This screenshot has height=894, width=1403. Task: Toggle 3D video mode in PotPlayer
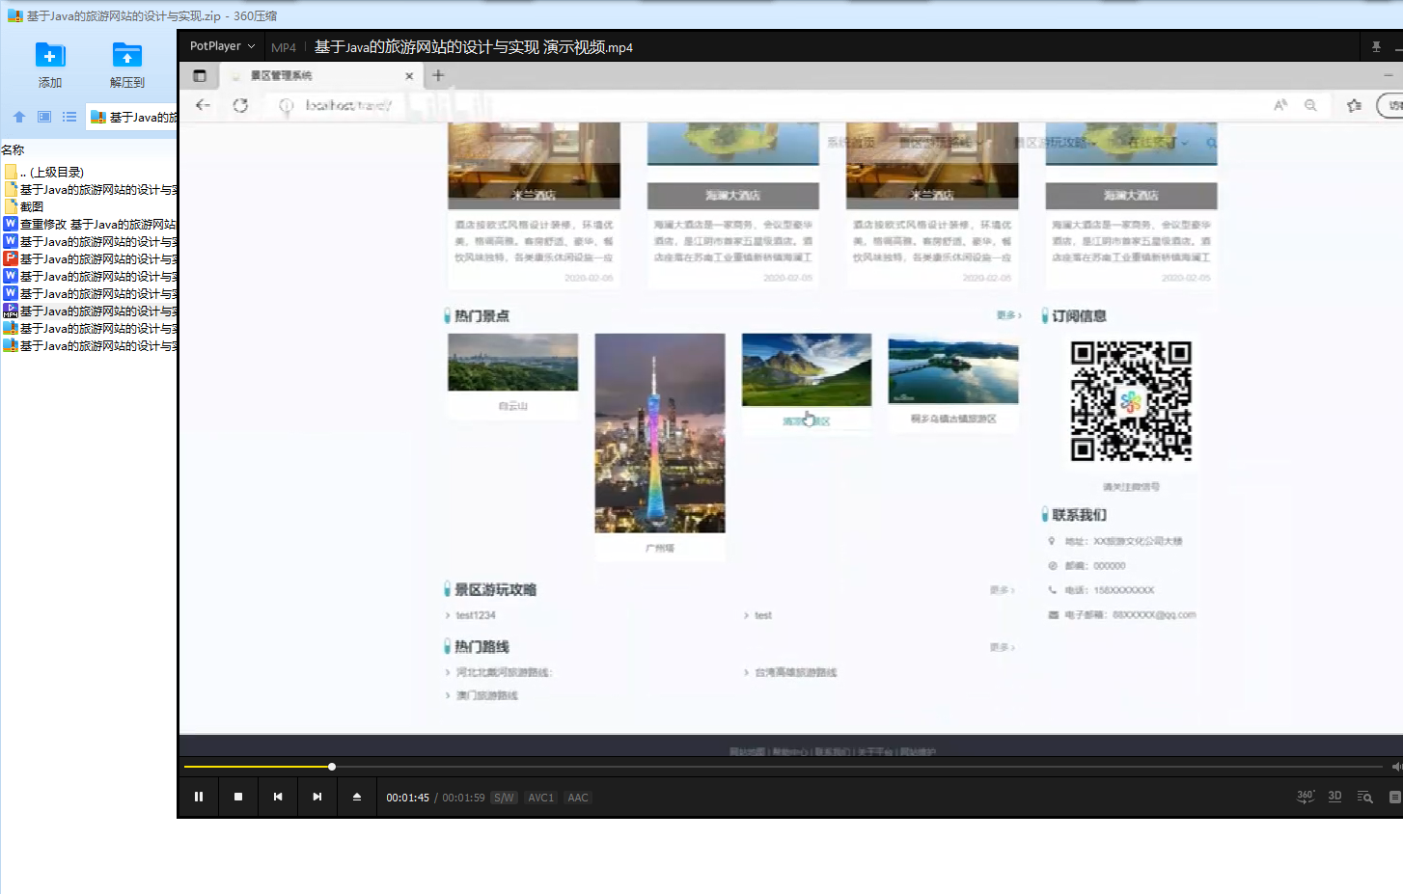[1335, 797]
